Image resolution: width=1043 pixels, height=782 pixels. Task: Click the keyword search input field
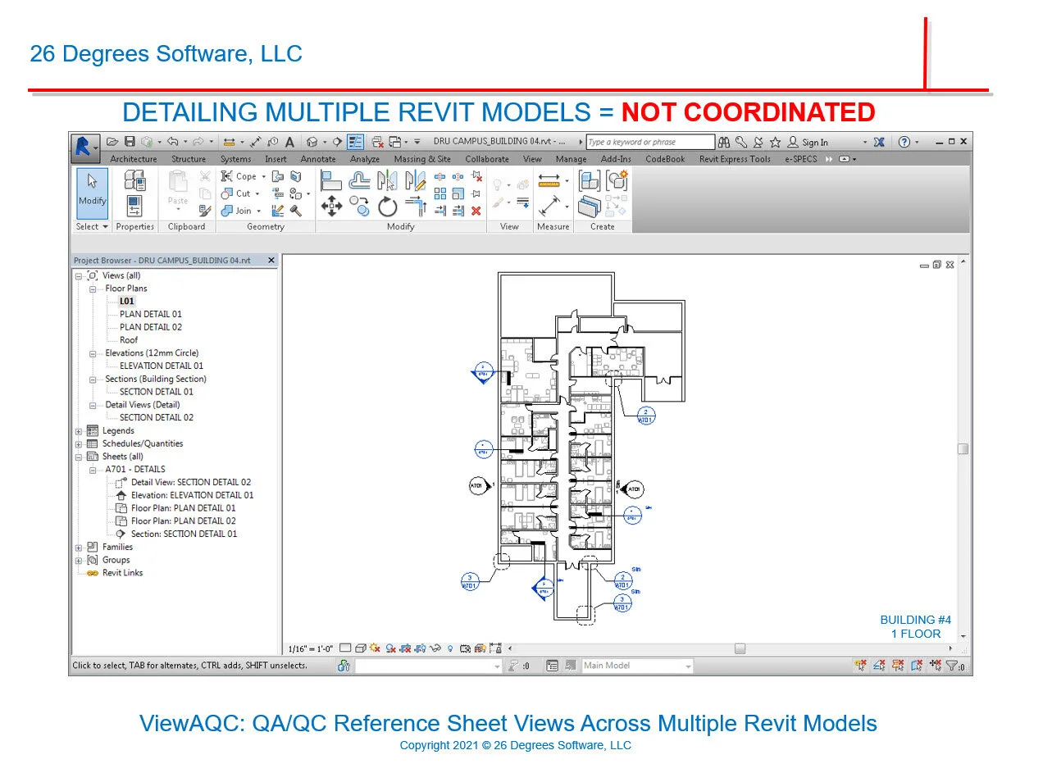point(650,142)
